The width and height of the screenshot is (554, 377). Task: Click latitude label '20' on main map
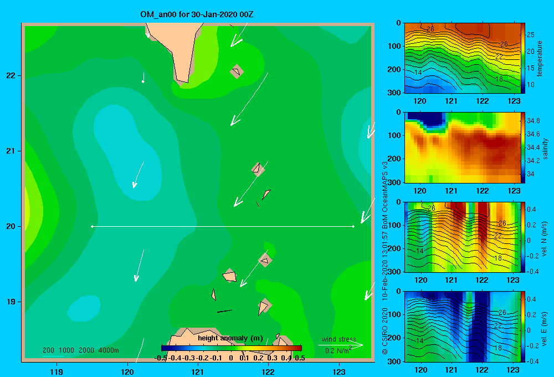click(x=11, y=226)
